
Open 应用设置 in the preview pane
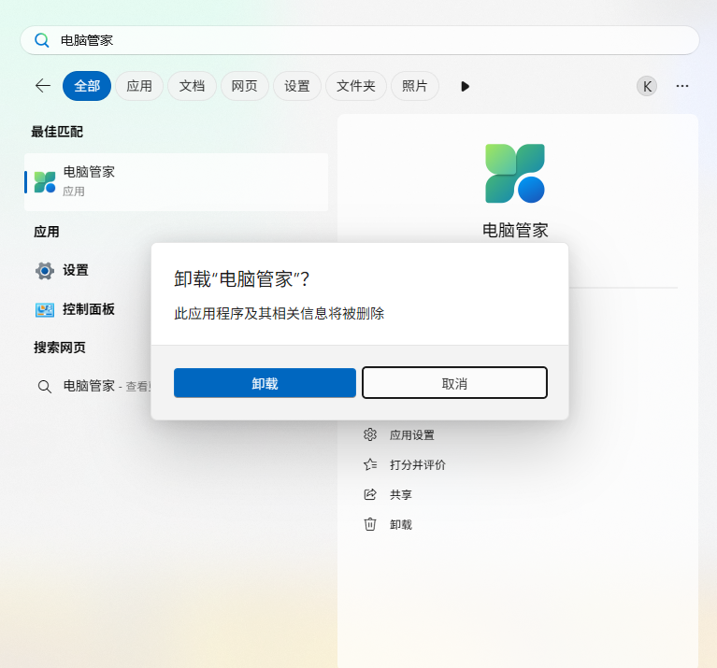(x=411, y=435)
